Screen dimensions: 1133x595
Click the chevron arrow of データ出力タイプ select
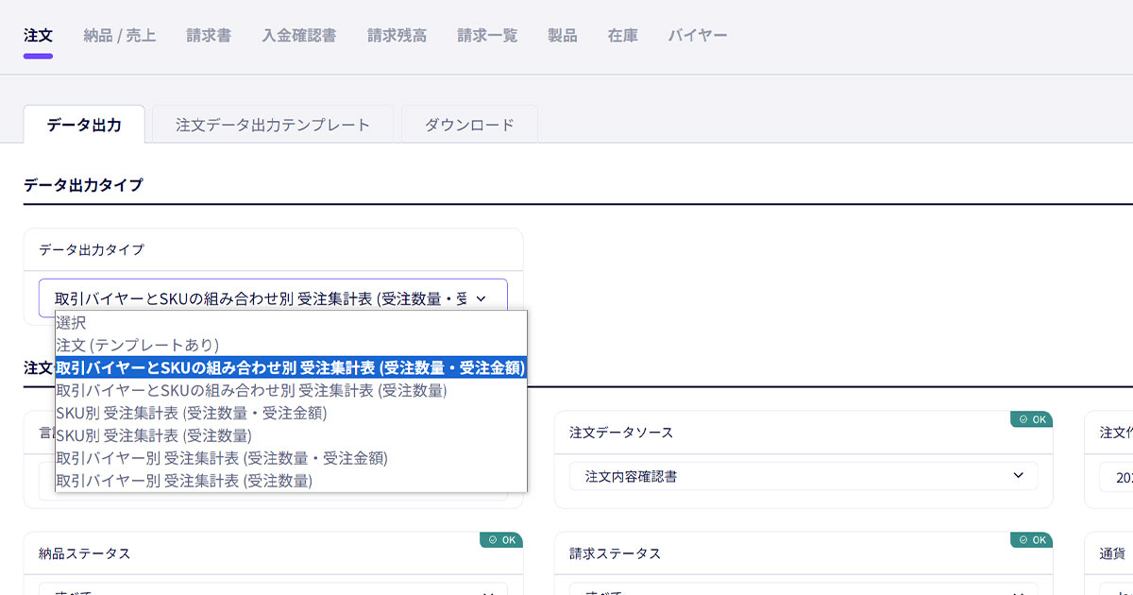coord(481,298)
